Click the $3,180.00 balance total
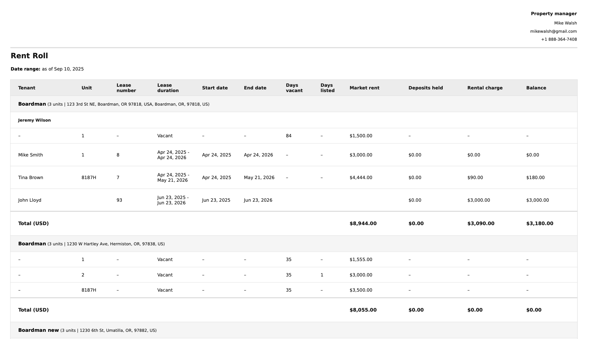 [540, 224]
